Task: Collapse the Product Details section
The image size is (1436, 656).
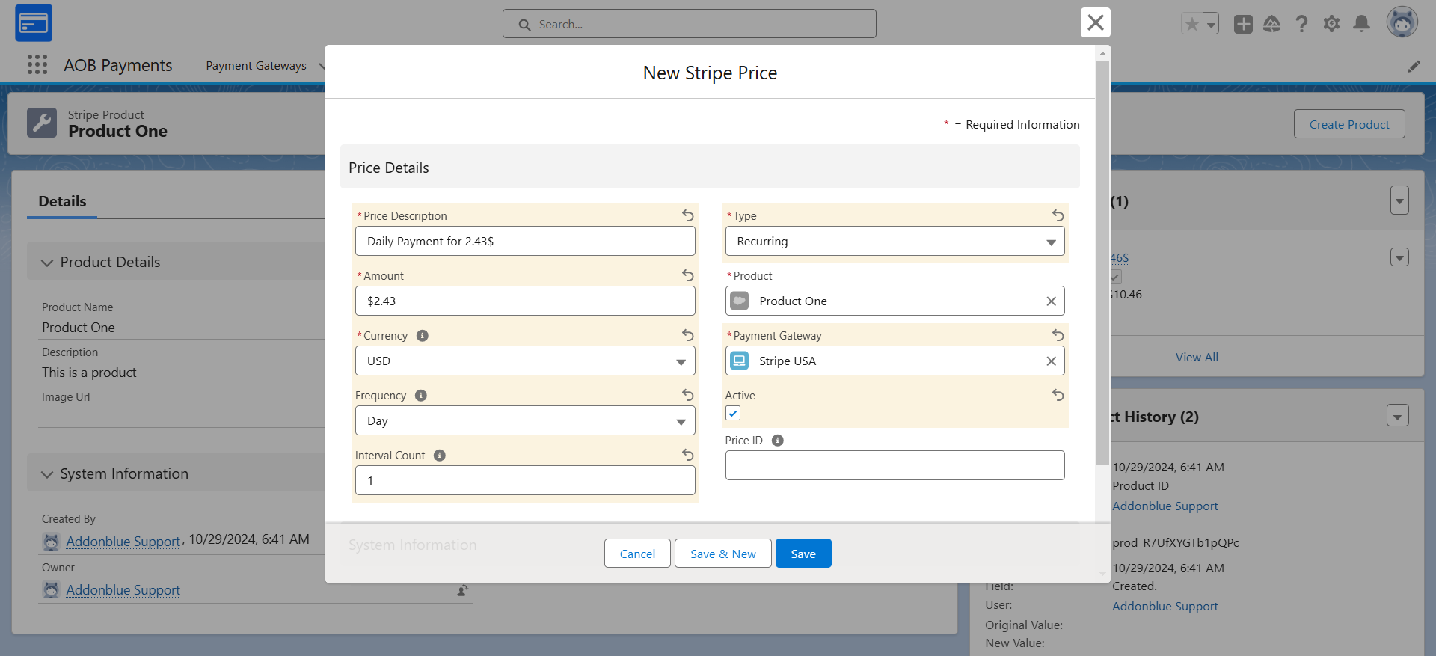Action: (47, 263)
